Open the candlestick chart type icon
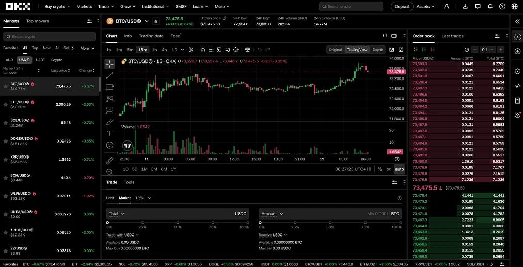This screenshot has height=267, width=523. click(191, 50)
